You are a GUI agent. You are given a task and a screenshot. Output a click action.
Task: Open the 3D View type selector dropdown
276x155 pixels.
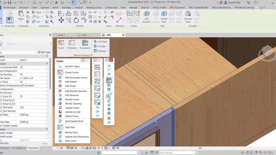tap(51, 43)
